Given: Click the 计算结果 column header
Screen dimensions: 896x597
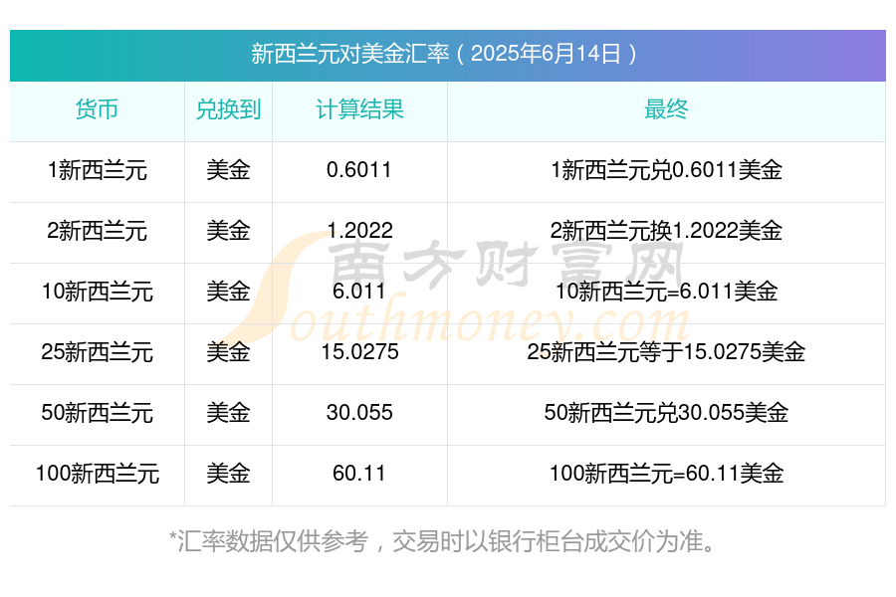Looking at the screenshot, I should click(x=359, y=109).
